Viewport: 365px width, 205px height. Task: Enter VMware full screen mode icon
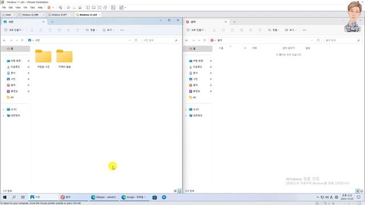(x=99, y=7)
